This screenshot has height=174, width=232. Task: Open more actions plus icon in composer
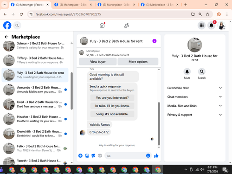pyautogui.click(x=80, y=155)
